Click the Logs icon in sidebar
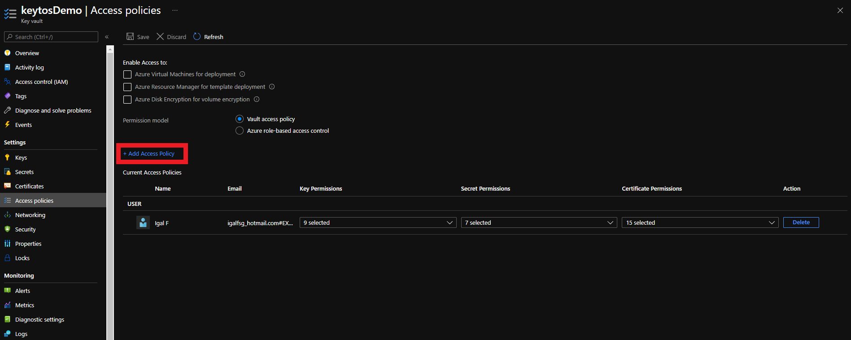Image resolution: width=851 pixels, height=340 pixels. point(7,334)
